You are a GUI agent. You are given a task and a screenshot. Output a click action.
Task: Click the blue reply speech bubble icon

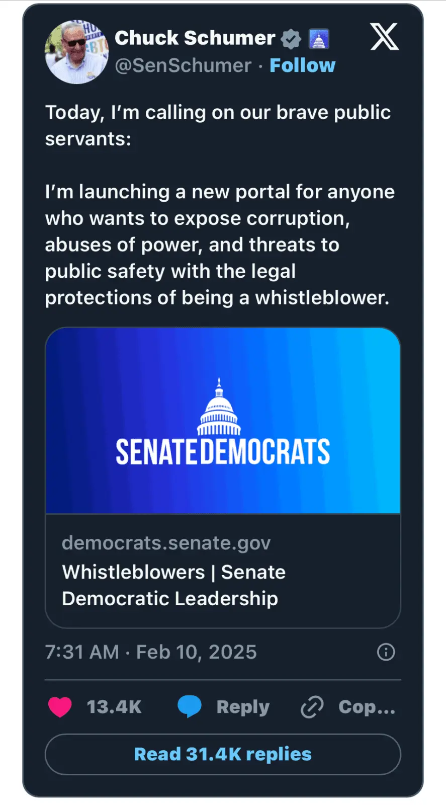point(190,706)
